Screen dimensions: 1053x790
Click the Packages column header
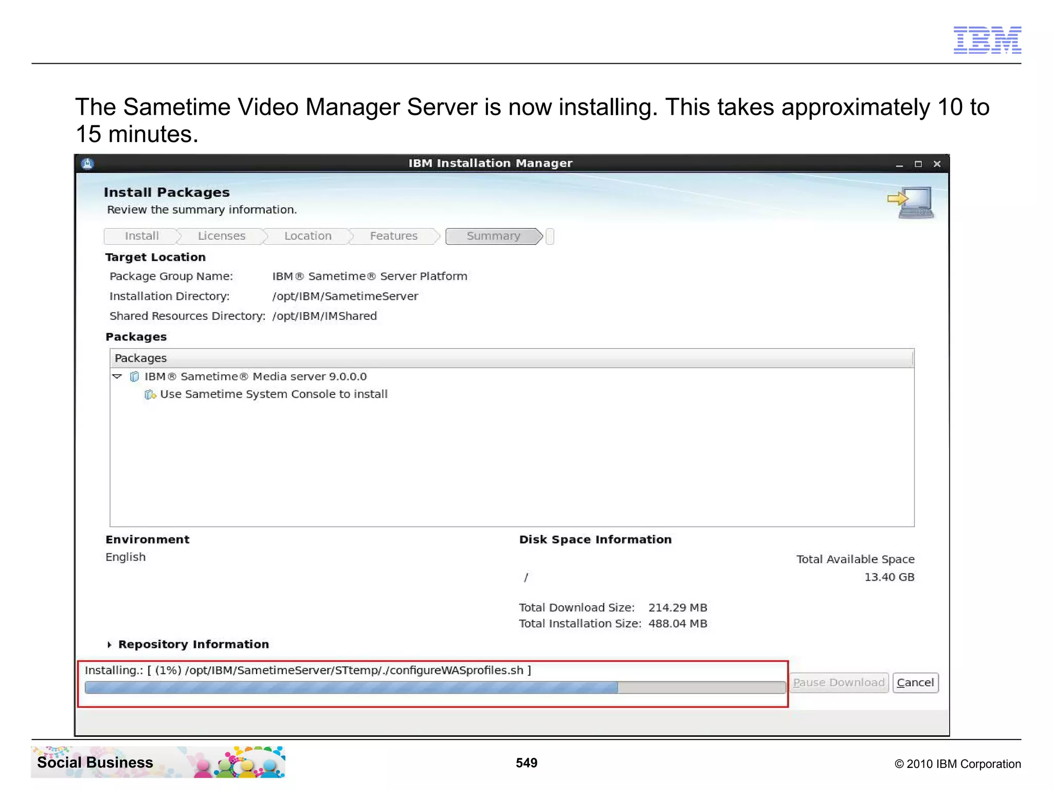tap(512, 358)
